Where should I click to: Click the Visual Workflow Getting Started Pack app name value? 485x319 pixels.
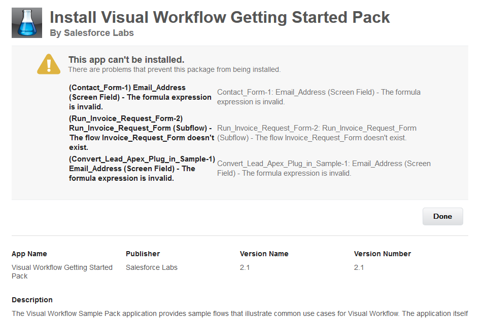[x=62, y=271]
